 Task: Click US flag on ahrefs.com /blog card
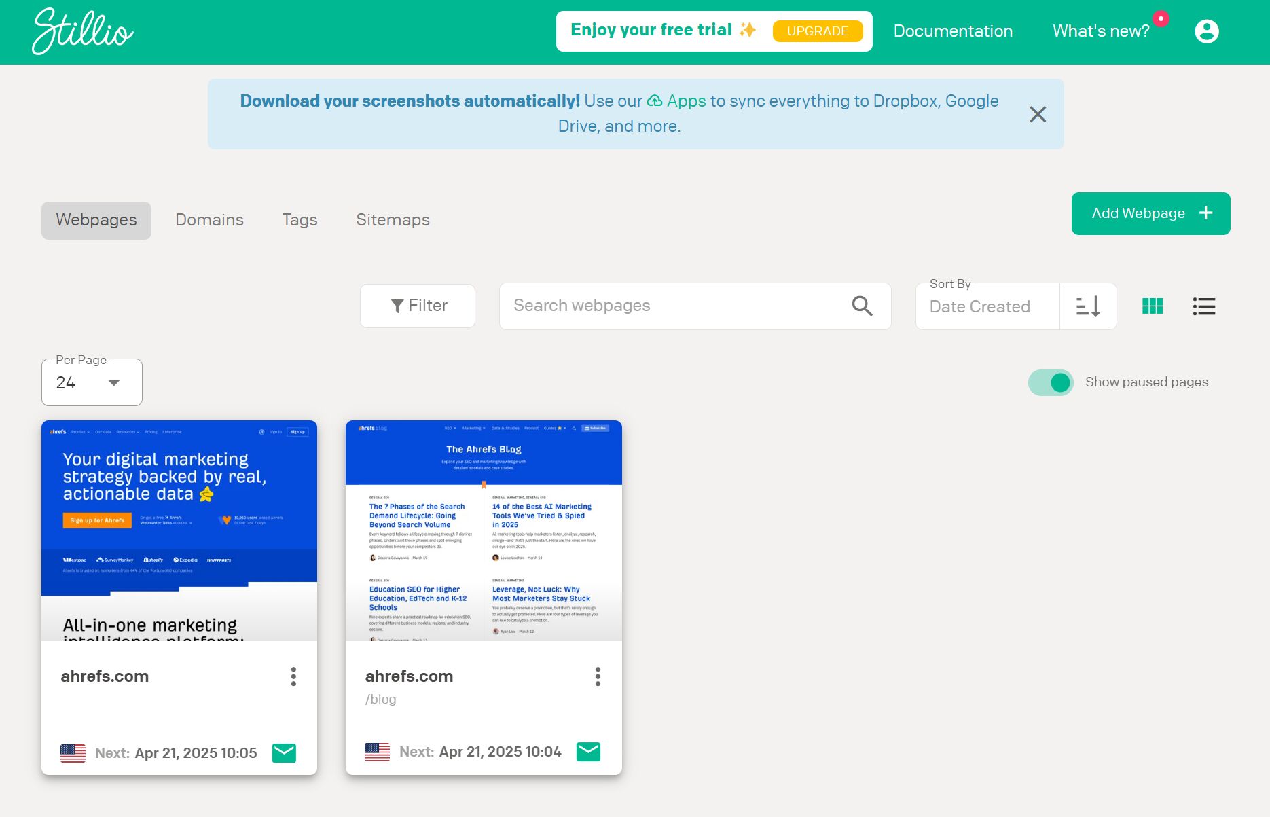click(x=377, y=752)
